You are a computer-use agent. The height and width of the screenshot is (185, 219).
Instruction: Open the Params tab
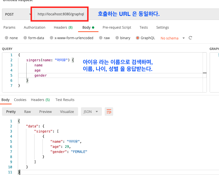point(9,28)
